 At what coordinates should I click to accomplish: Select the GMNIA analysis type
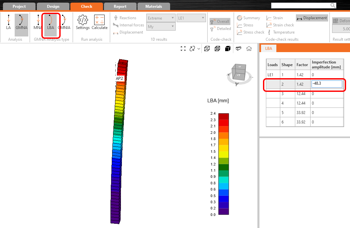tap(64, 22)
